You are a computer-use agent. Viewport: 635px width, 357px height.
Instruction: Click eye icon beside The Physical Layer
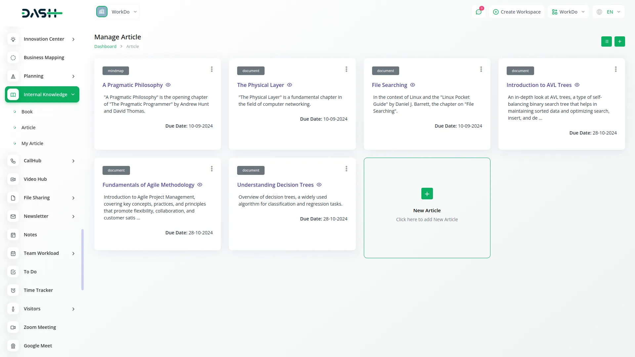click(289, 85)
